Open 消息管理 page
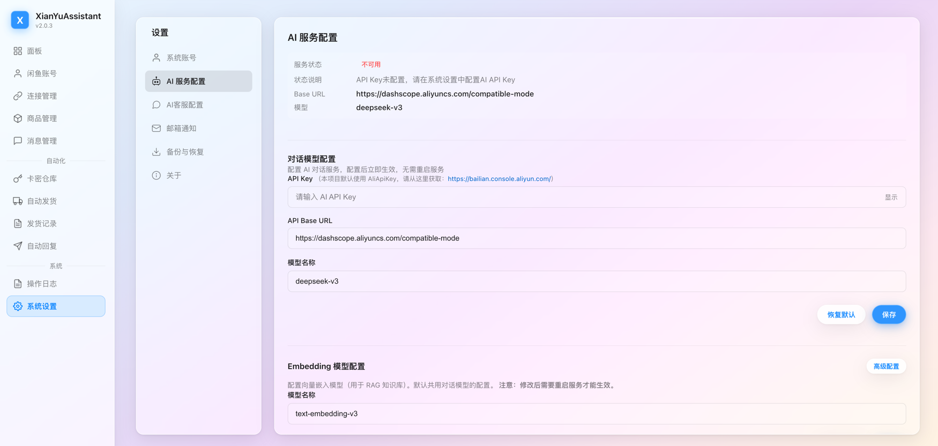Viewport: 938px width, 446px height. (x=56, y=141)
